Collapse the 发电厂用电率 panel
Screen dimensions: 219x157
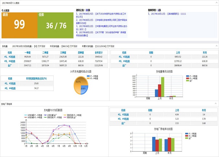coord(216,104)
